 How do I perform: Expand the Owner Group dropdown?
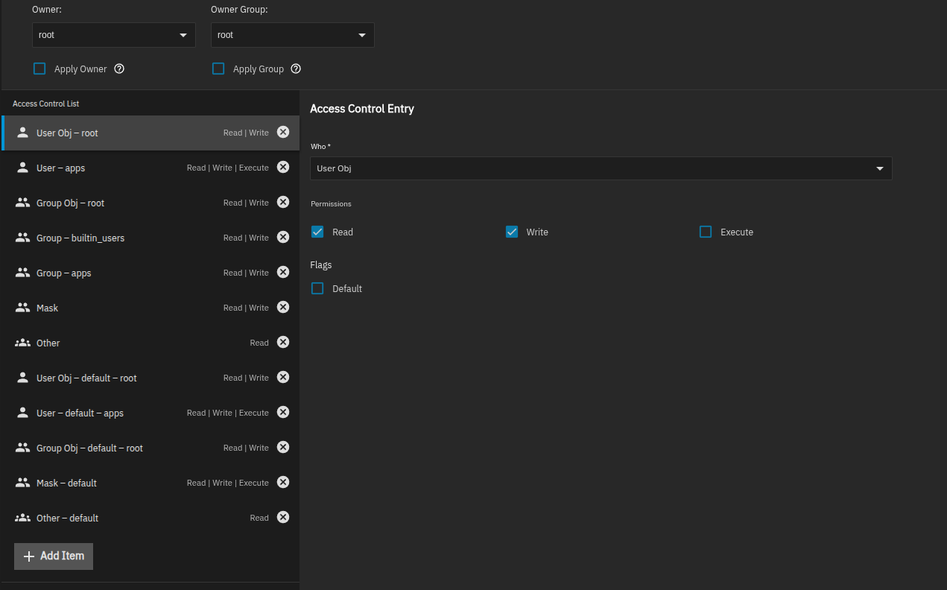pyautogui.click(x=292, y=35)
